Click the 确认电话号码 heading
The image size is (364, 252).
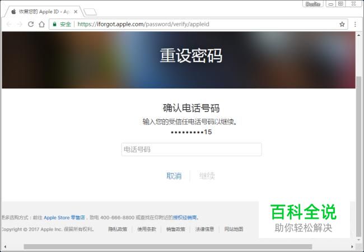click(x=192, y=108)
